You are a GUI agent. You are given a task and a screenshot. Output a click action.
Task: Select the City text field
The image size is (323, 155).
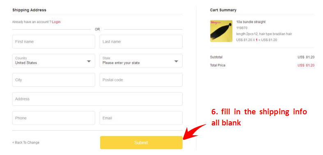(x=53, y=80)
